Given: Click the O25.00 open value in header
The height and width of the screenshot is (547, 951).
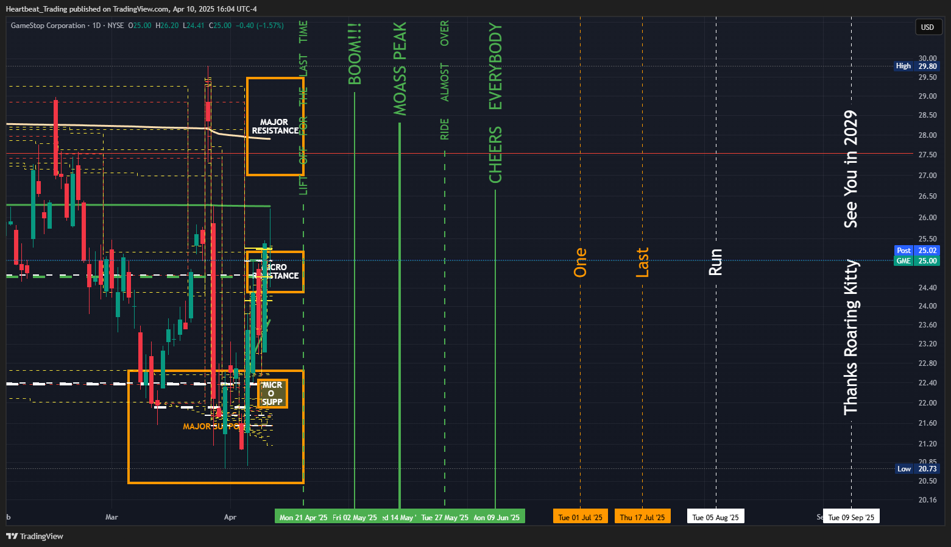Looking at the screenshot, I should point(140,26).
